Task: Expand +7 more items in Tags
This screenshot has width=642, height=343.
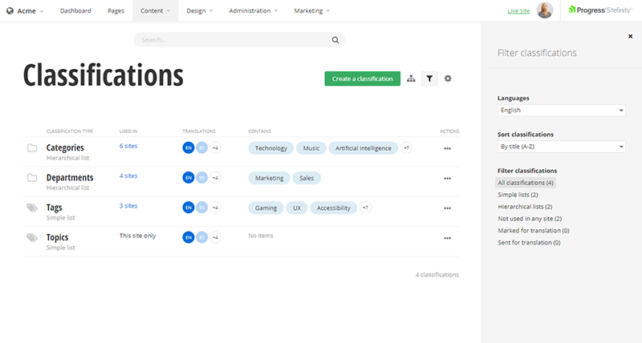Action: [x=366, y=208]
